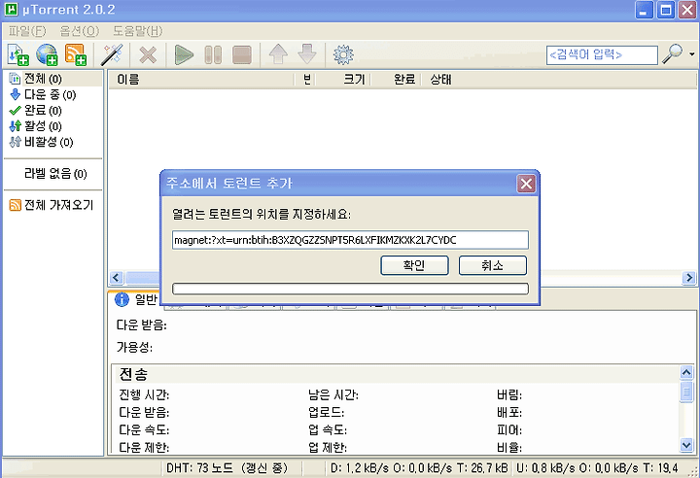
Task: Click the Remove torrent X icon
Action: click(148, 55)
